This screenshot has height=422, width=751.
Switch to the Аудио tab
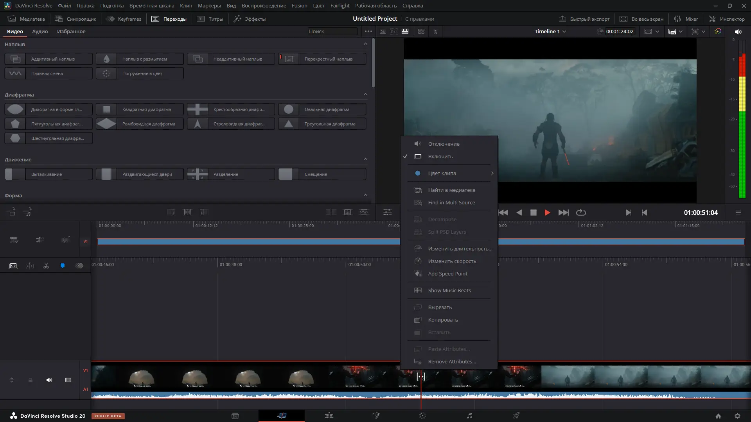[x=40, y=31]
